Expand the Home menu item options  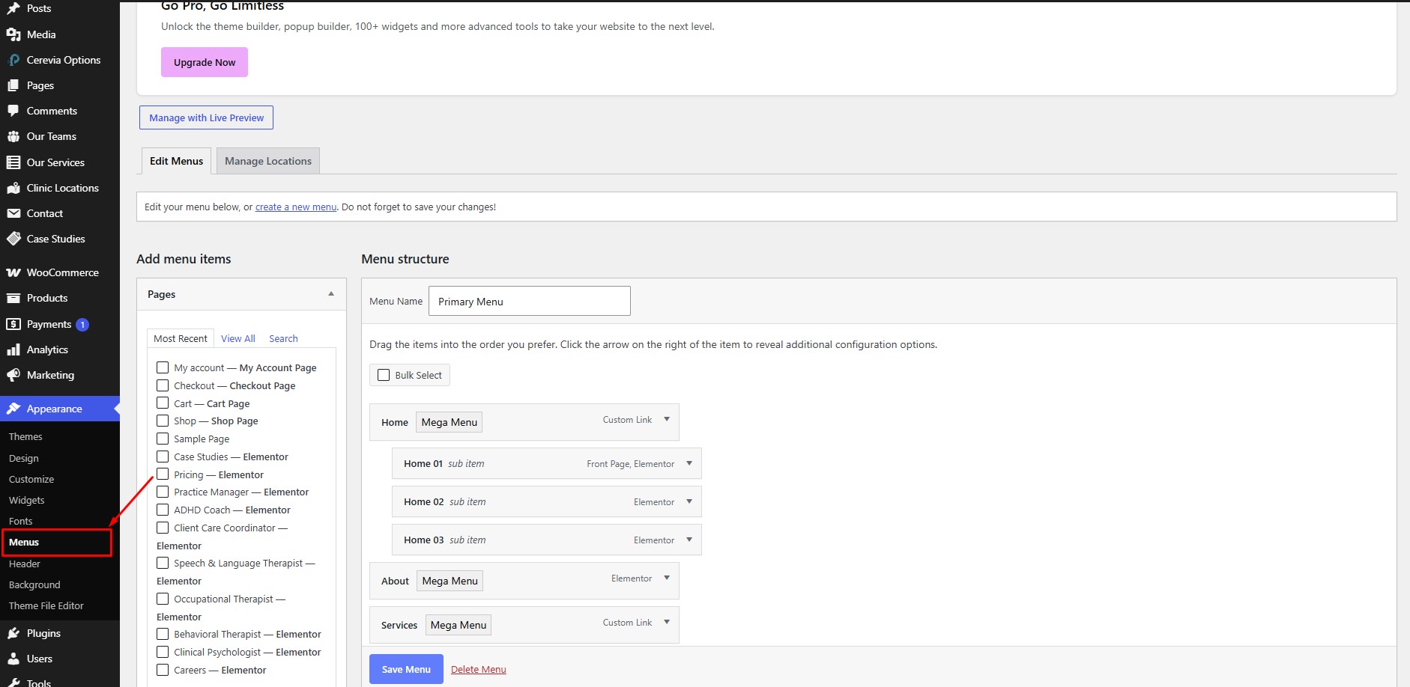pos(667,420)
